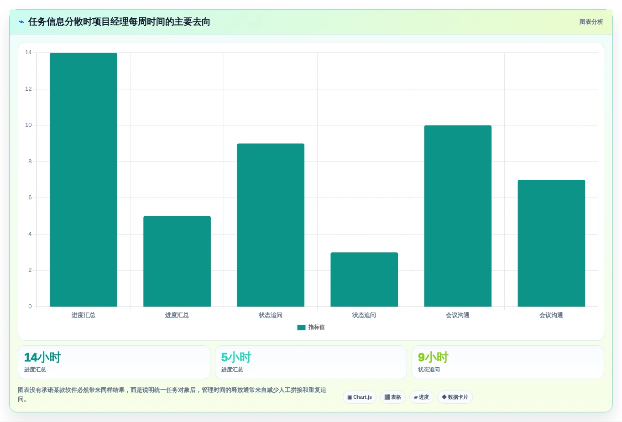This screenshot has height=422, width=622.
Task: Select the Chart.js tag chip
Action: (360, 397)
